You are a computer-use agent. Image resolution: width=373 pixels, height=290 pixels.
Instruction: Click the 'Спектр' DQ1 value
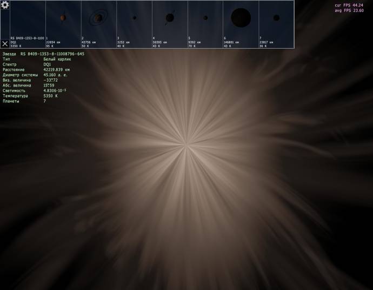pos(47,64)
